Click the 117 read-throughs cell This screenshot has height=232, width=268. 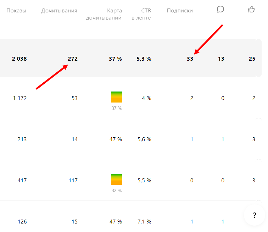73,181
